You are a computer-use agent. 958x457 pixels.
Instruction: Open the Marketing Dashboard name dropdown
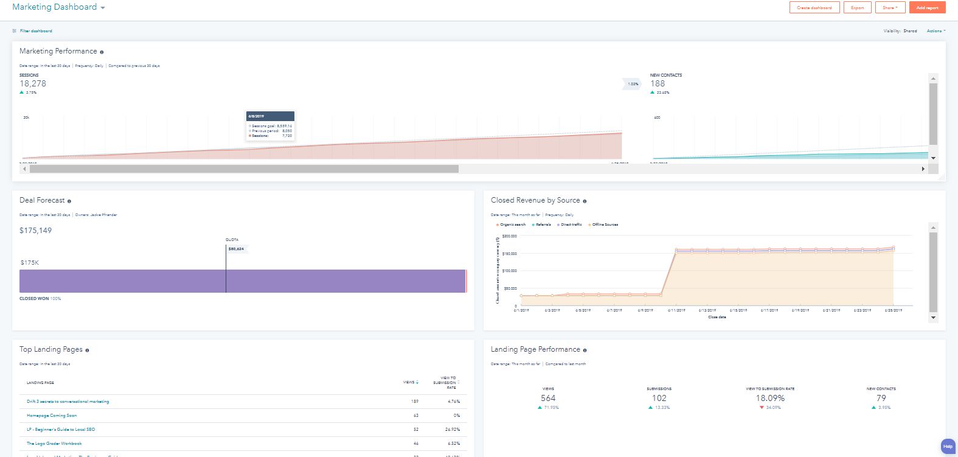(102, 8)
